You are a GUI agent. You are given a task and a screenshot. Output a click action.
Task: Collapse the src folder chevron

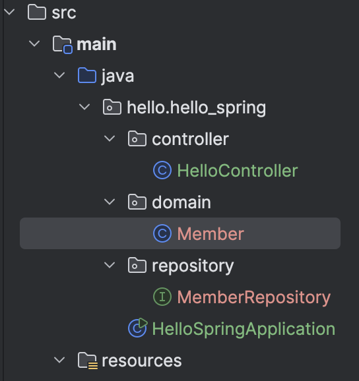pyautogui.click(x=9, y=12)
